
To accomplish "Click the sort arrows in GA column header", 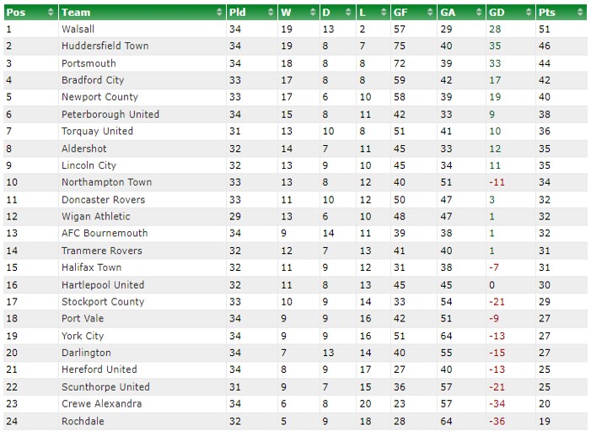I will (479, 13).
